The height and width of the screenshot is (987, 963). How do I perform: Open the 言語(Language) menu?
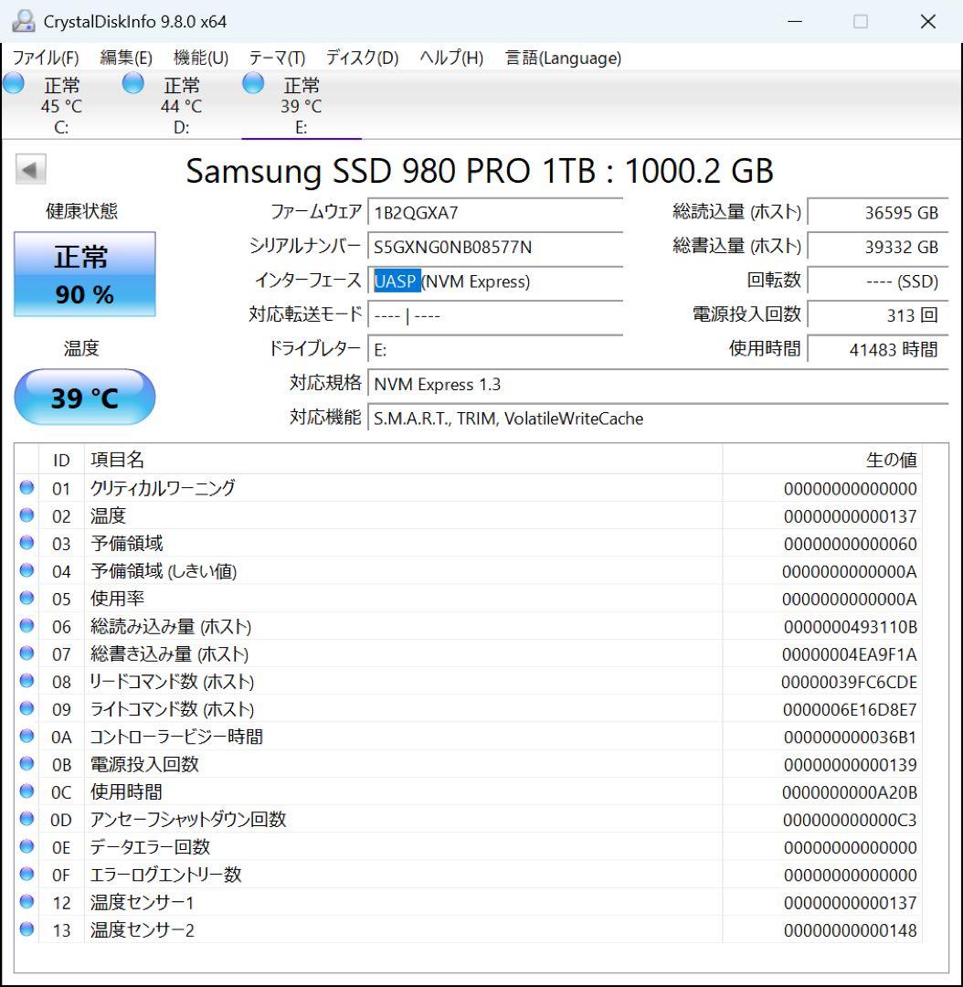[x=563, y=58]
